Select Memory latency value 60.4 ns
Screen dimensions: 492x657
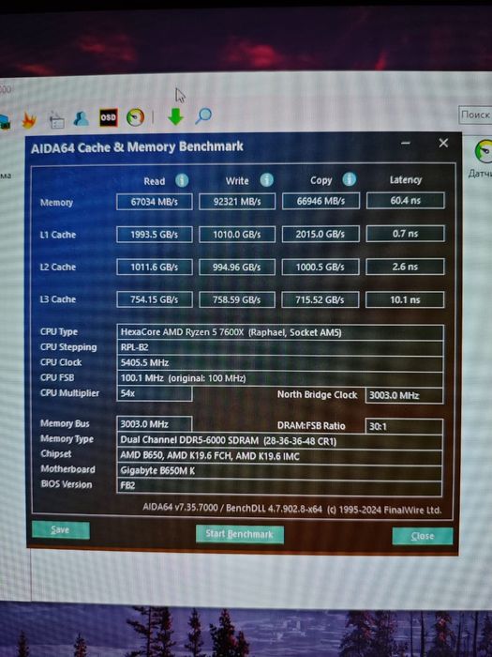click(x=406, y=200)
